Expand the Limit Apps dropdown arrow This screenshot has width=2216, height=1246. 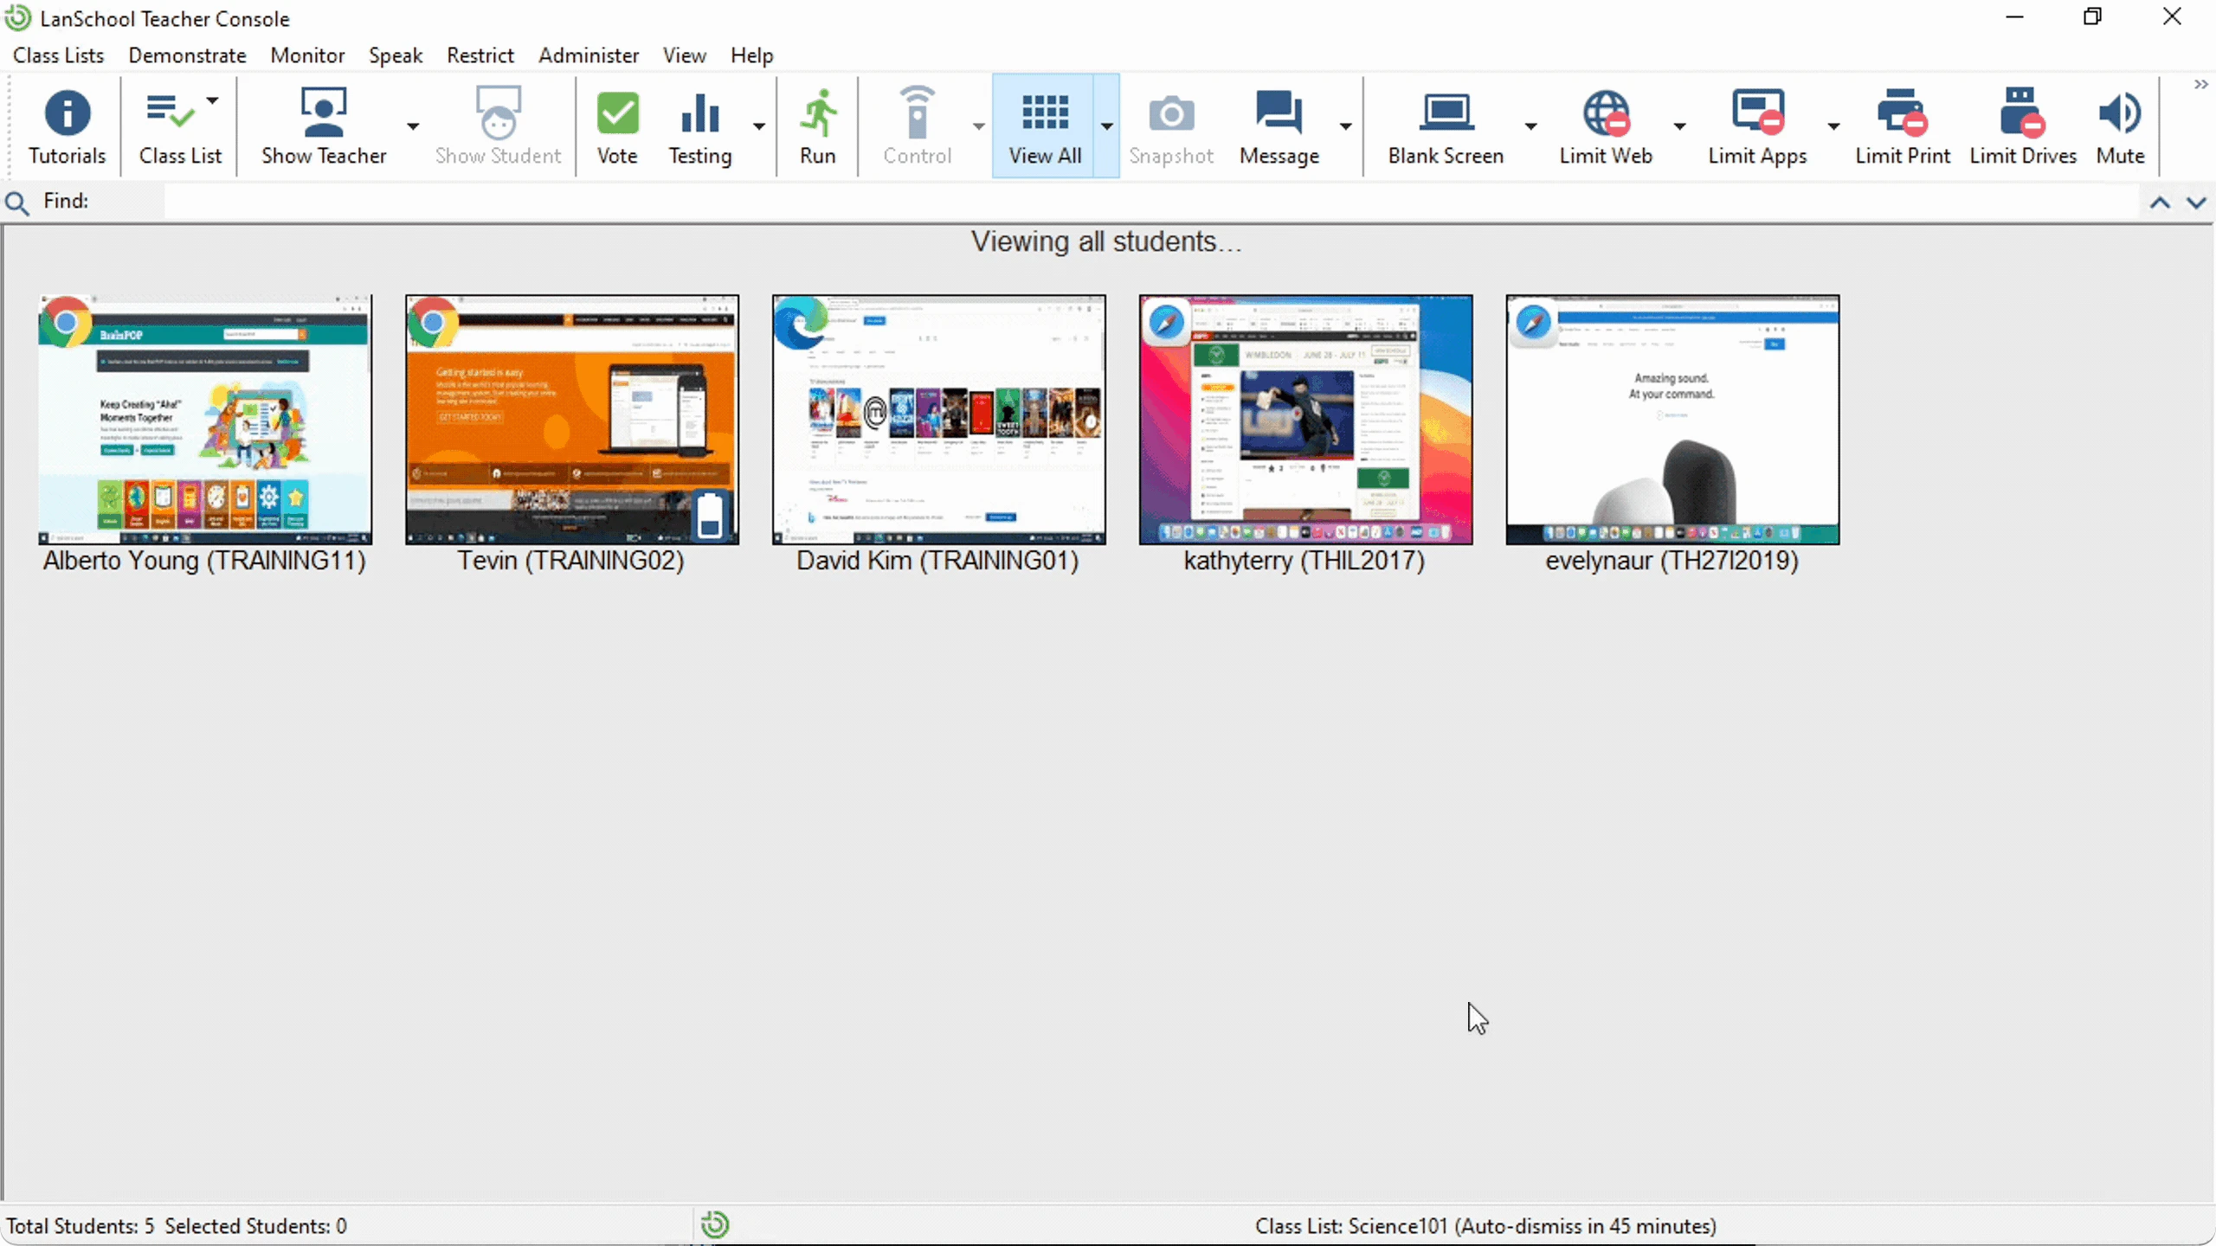[x=1833, y=125]
